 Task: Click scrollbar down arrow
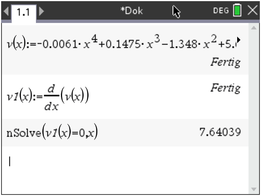[x=254, y=189]
